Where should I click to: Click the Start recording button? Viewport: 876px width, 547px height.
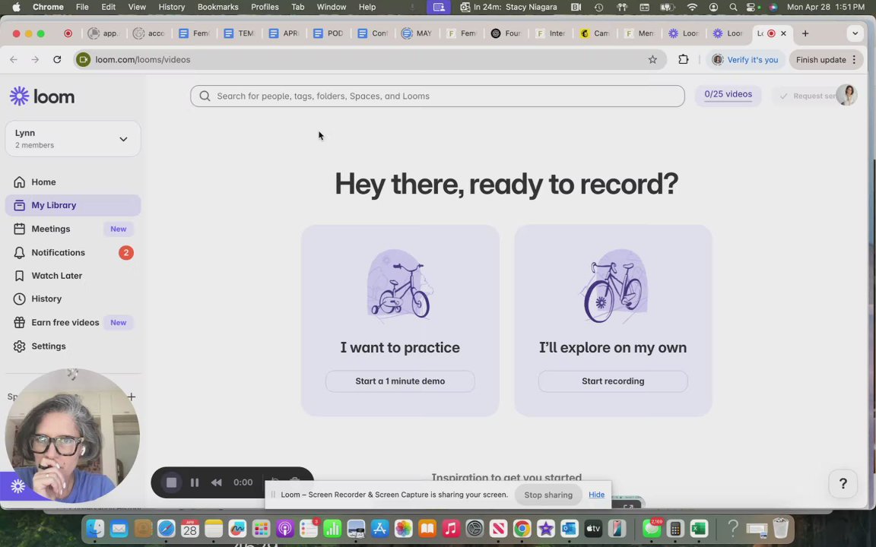tap(613, 381)
